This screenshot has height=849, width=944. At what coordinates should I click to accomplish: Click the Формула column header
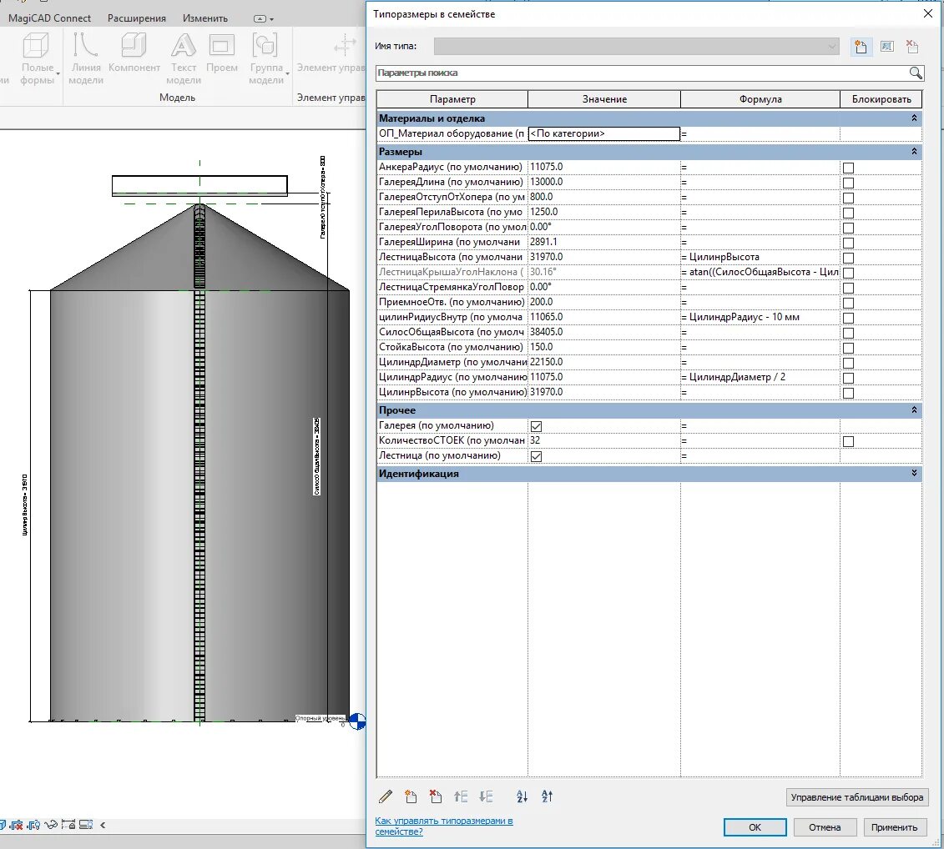click(760, 99)
